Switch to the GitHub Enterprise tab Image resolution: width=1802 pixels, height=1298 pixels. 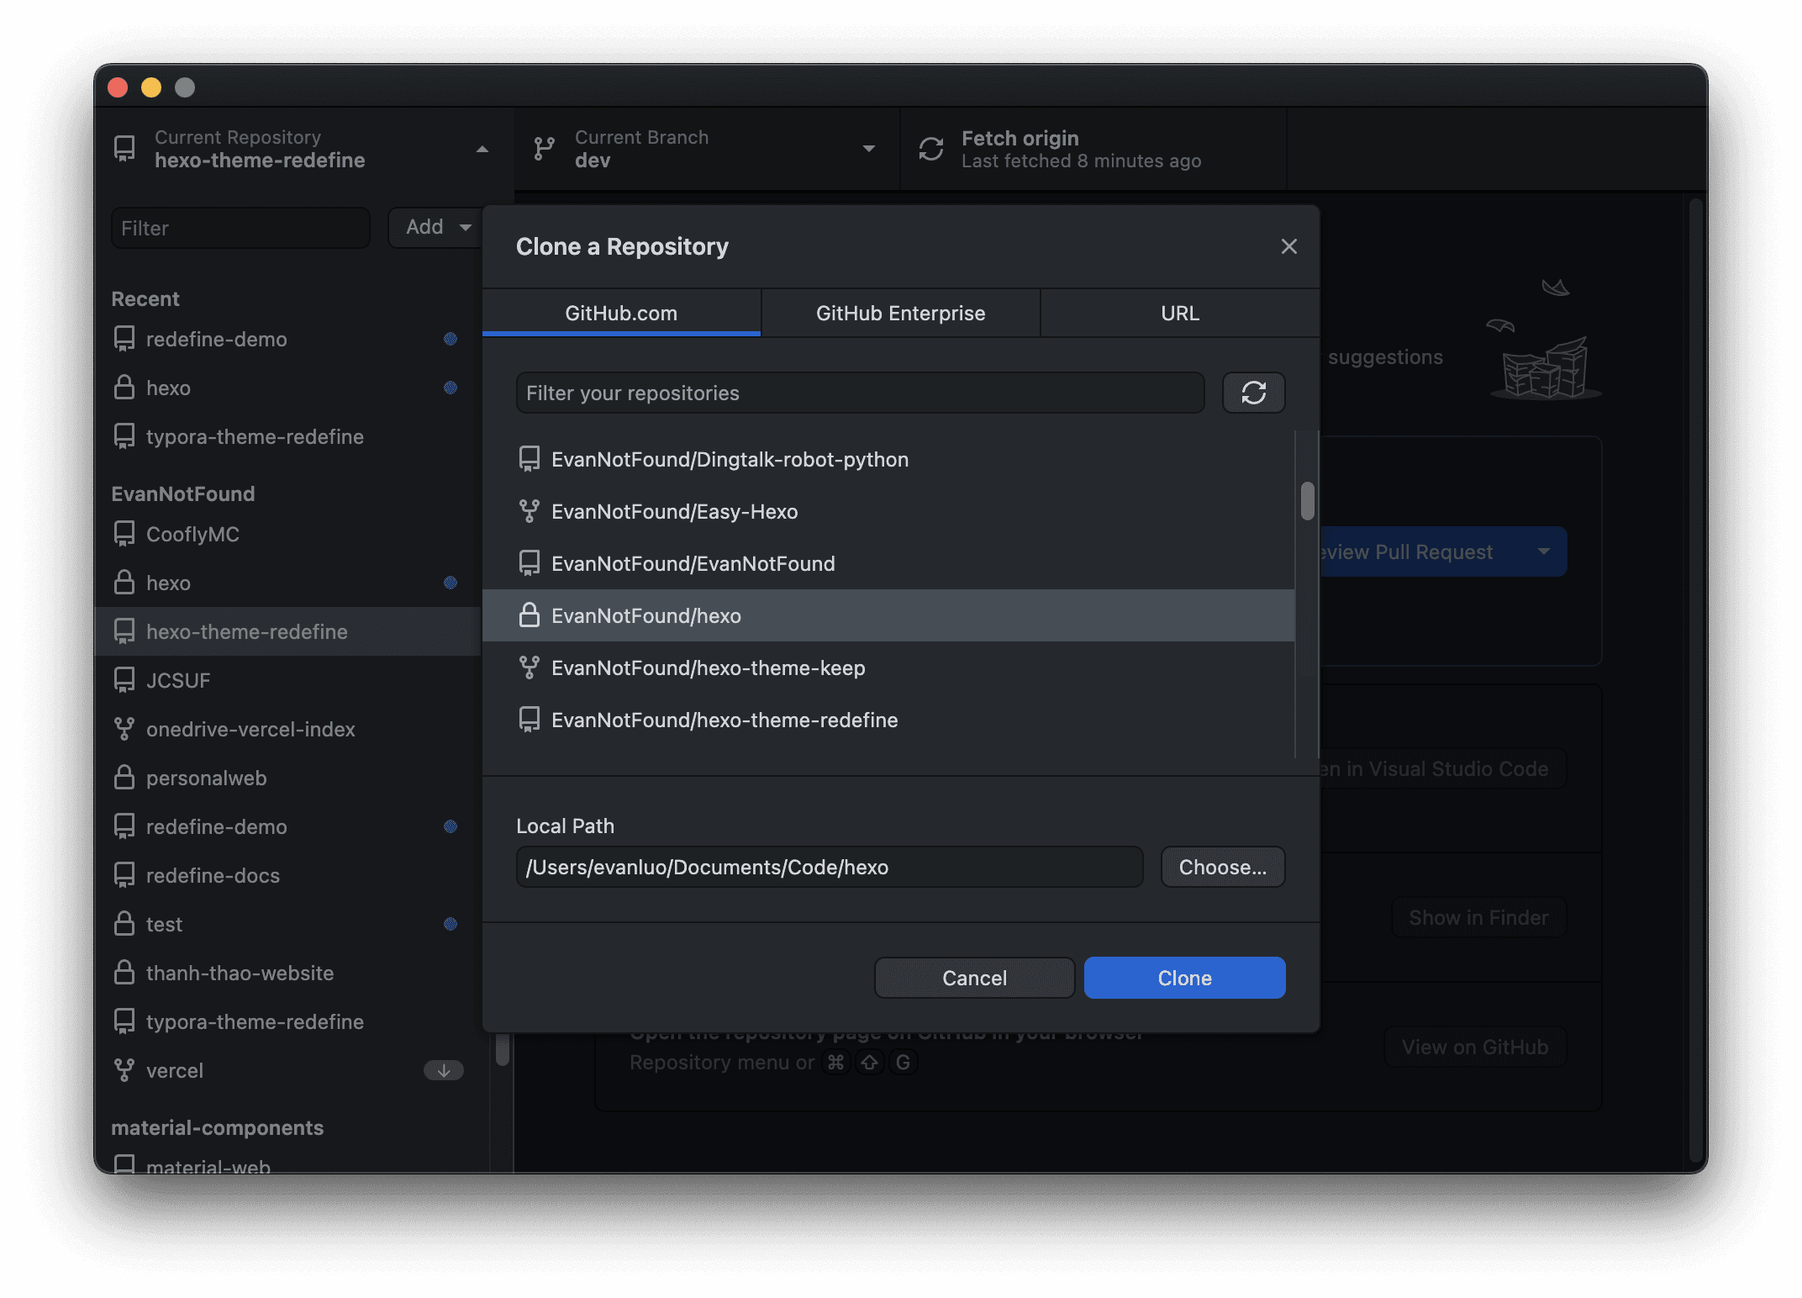point(900,313)
